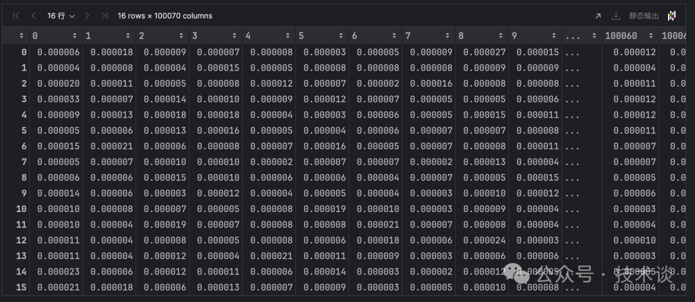
Task: Open the pandas table view icon
Action: tap(672, 16)
